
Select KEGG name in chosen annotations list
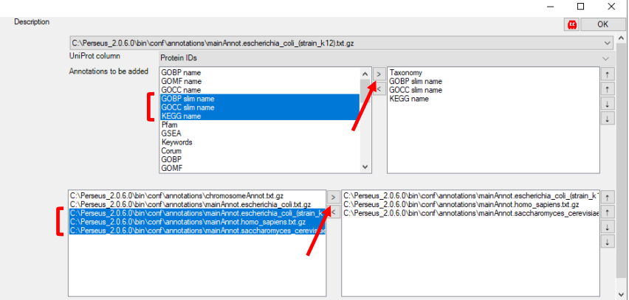click(409, 99)
